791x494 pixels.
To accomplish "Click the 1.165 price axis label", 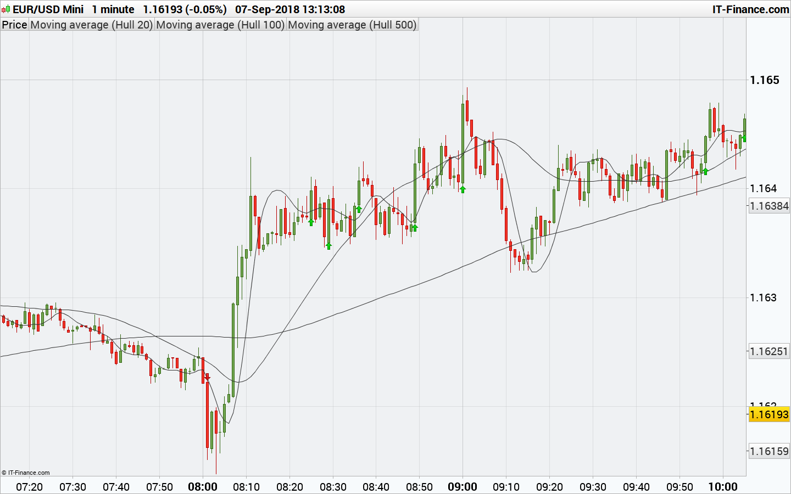I will [x=765, y=80].
